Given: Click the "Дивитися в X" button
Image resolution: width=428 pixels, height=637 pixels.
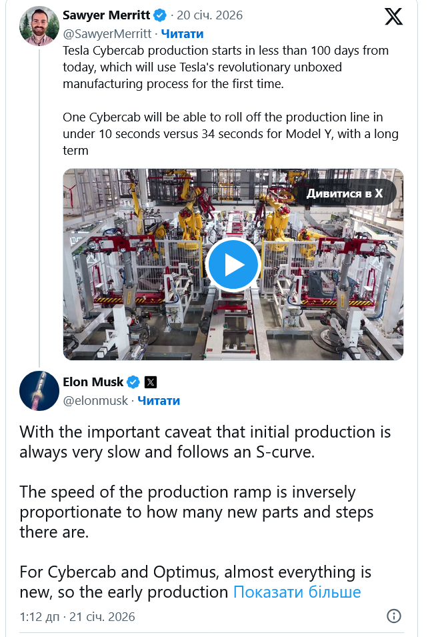Looking at the screenshot, I should 344,193.
